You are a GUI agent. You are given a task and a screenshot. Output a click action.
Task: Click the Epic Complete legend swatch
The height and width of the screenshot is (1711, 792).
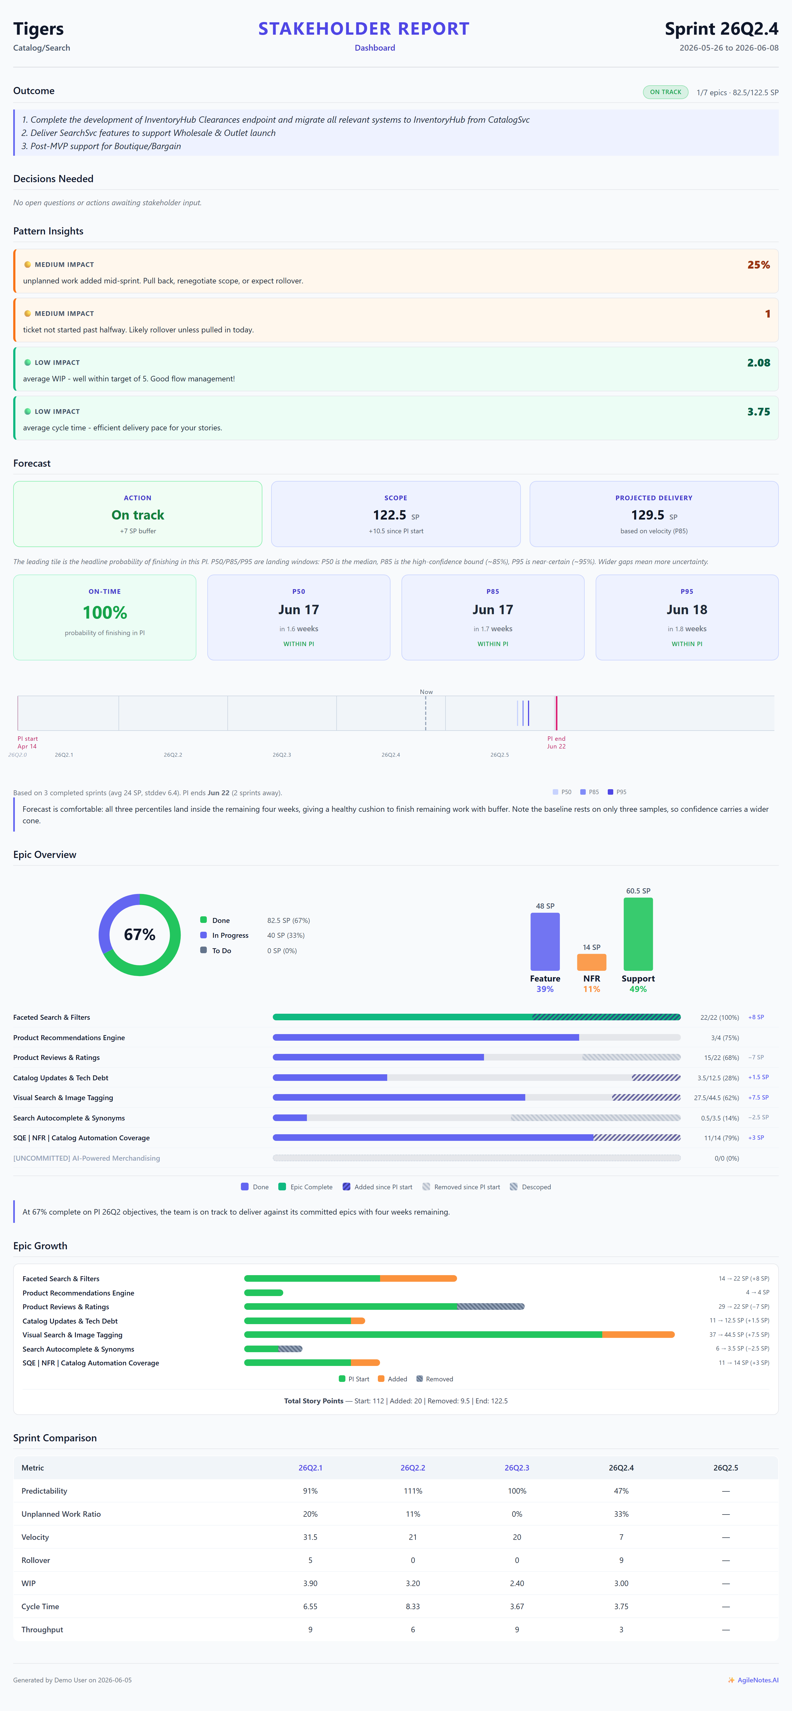(x=282, y=1187)
